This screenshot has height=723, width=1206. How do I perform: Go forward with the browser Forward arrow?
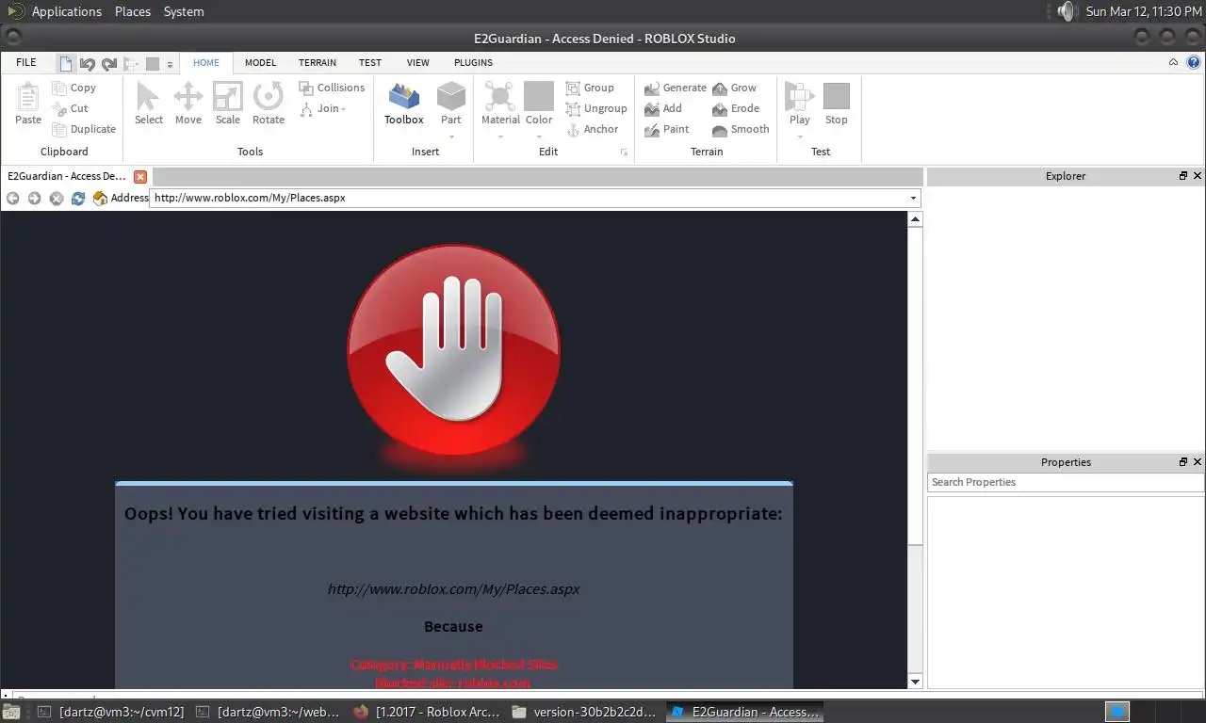point(35,198)
